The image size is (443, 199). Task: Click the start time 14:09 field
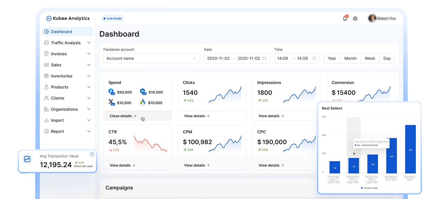[282, 58]
